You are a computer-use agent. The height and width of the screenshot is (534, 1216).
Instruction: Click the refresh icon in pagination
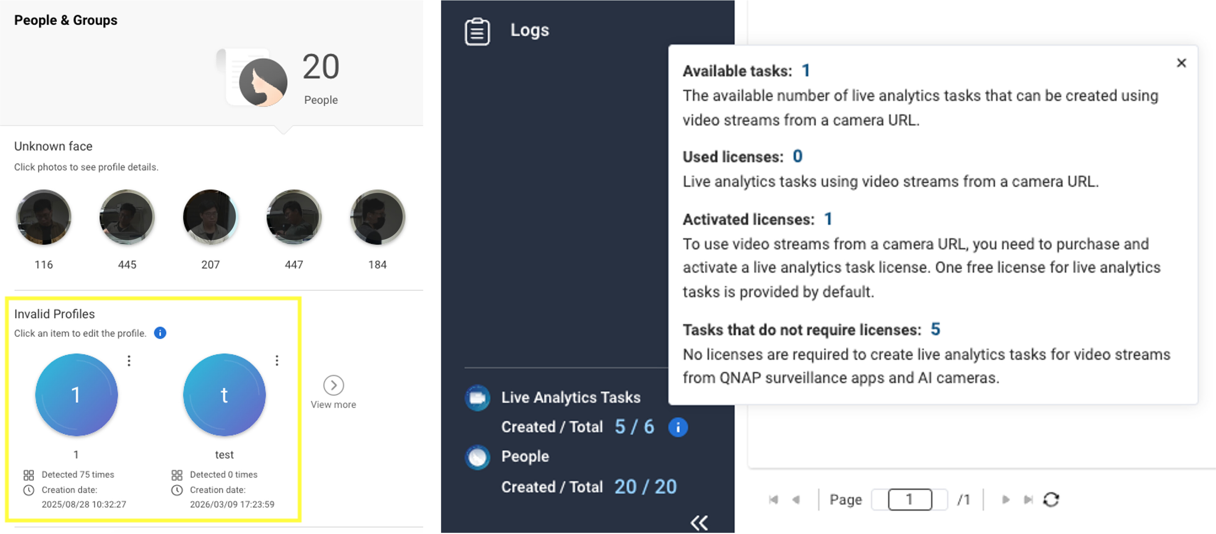(x=1051, y=499)
